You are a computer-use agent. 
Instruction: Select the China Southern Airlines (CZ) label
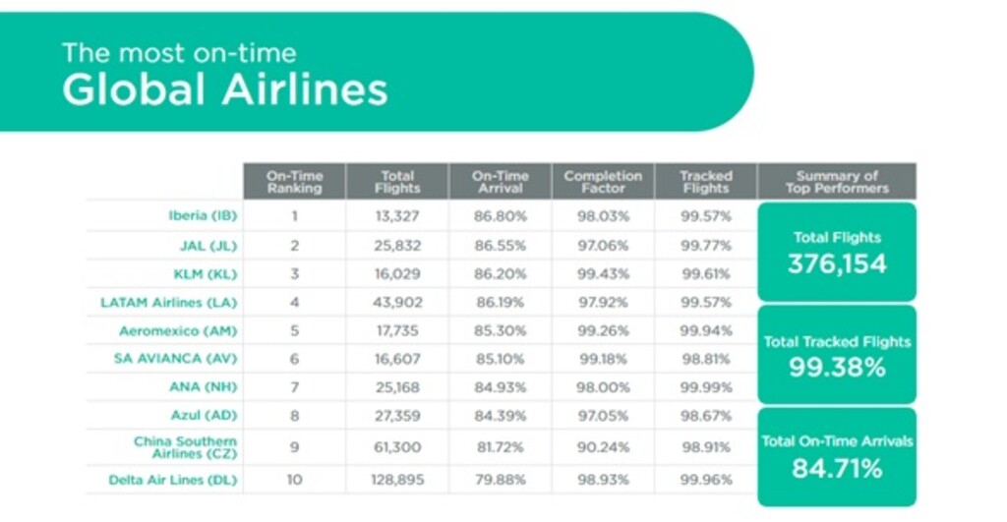coord(186,447)
